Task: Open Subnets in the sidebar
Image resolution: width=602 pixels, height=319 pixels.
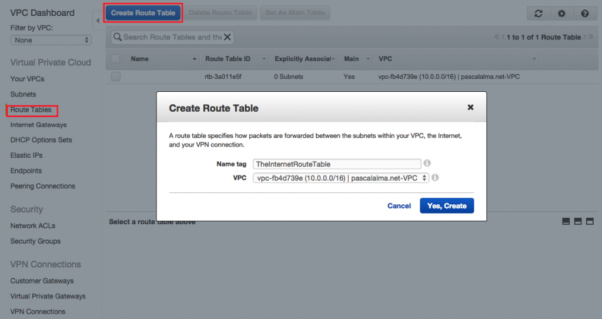Action: [23, 94]
